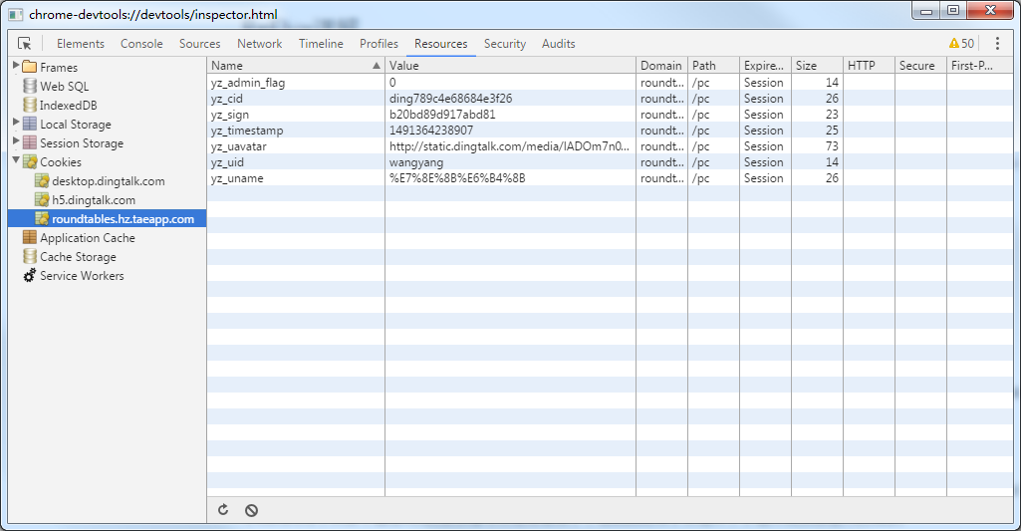Expand the Frames tree node
The width and height of the screenshot is (1021, 531).
click(15, 67)
